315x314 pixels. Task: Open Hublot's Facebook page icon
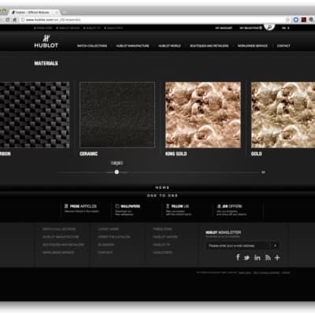point(238,257)
